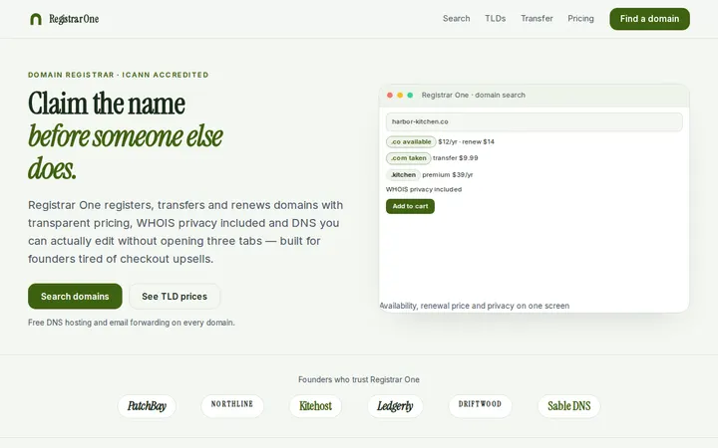
Task: Click the Registrar One brand name
Action: [74, 19]
